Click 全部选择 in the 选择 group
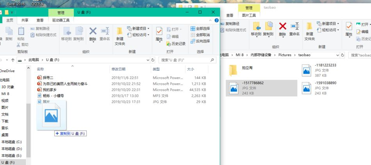371x165 pixels. pos(200,29)
